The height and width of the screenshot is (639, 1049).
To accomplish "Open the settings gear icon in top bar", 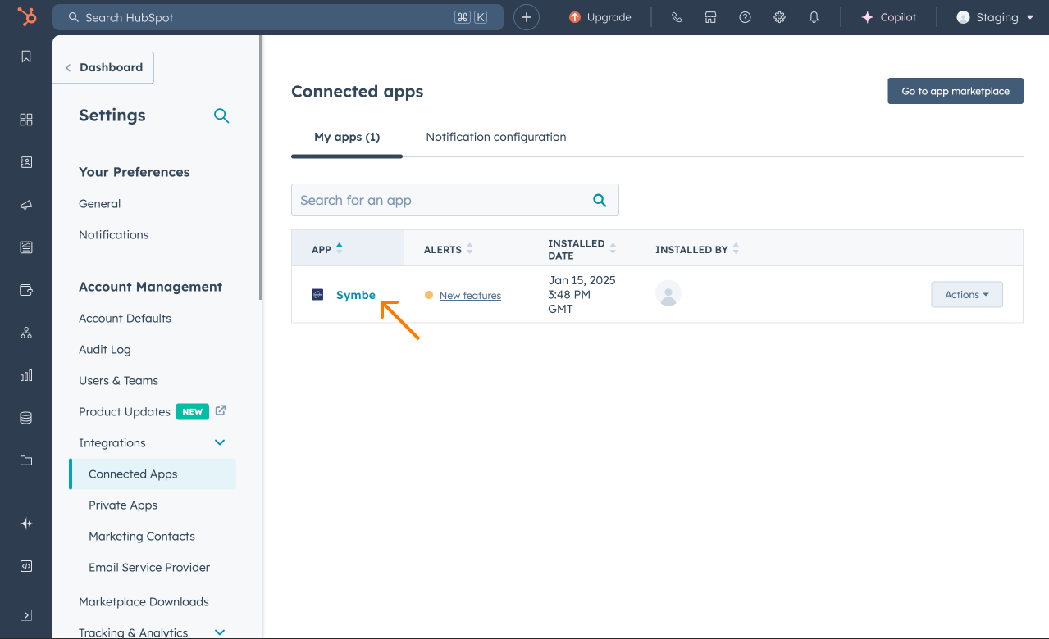I will tap(779, 17).
